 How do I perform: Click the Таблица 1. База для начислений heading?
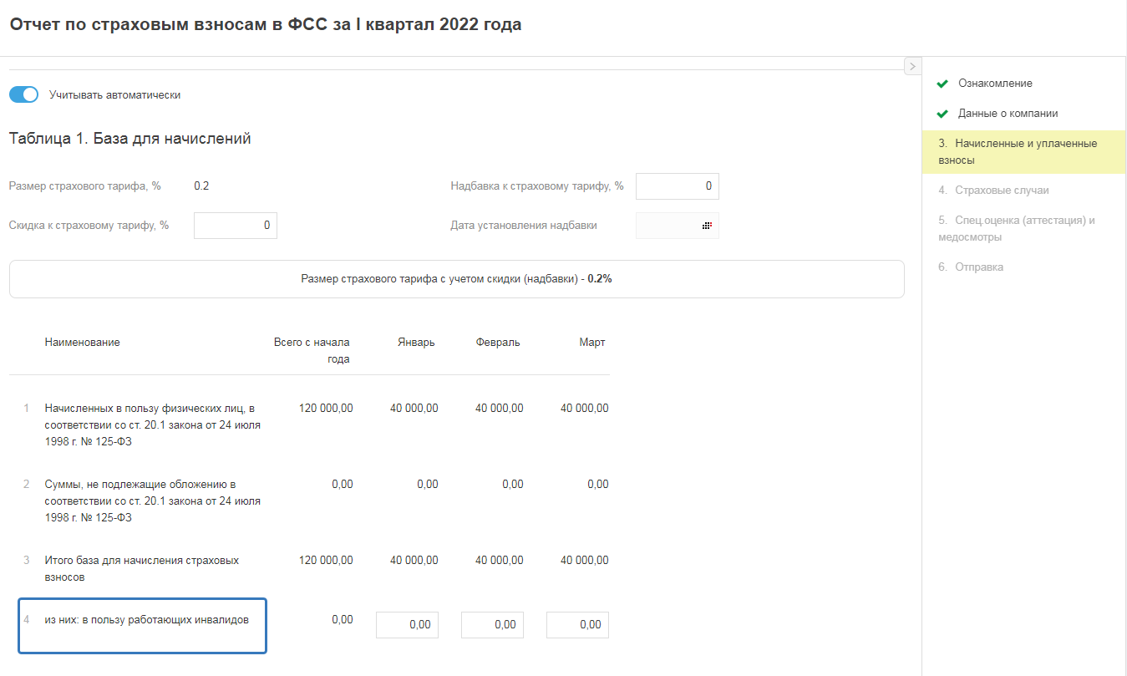point(130,139)
